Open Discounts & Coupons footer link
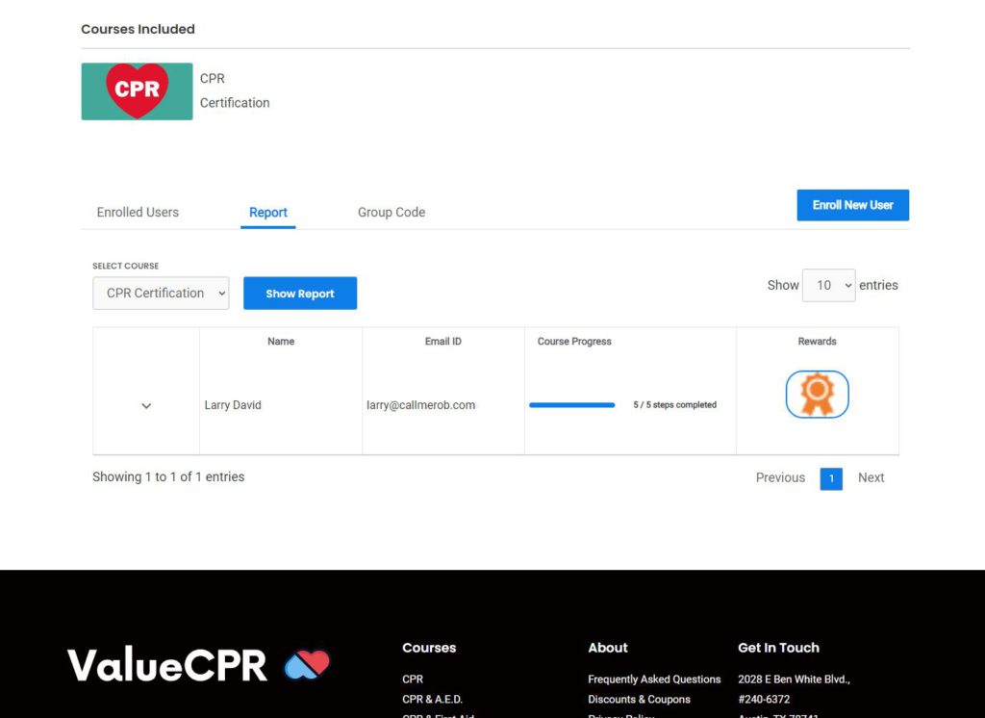985x718 pixels. [x=639, y=699]
